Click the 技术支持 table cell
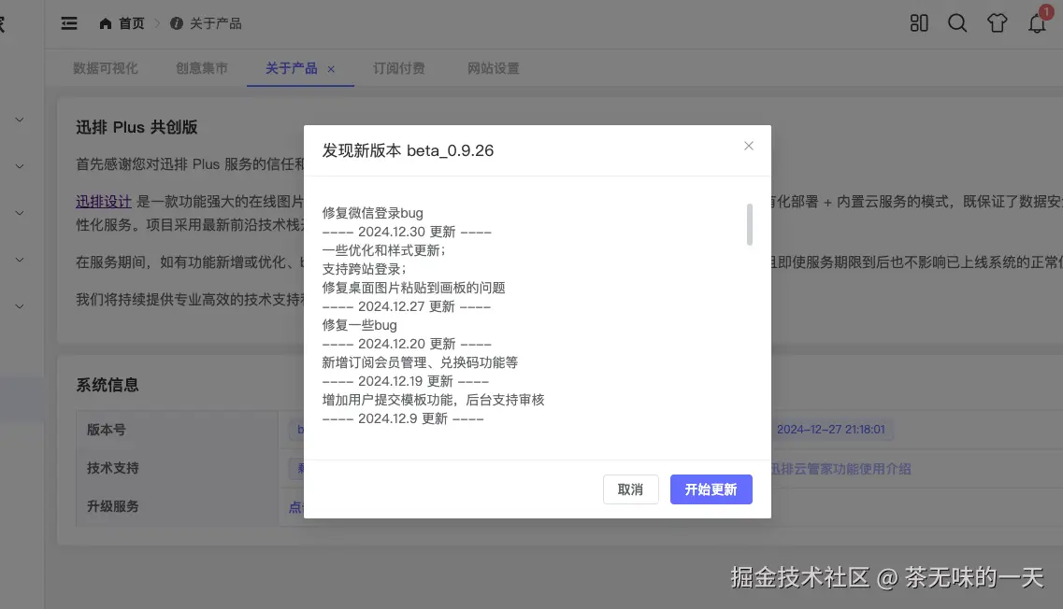The width and height of the screenshot is (1063, 609). pyautogui.click(x=177, y=468)
